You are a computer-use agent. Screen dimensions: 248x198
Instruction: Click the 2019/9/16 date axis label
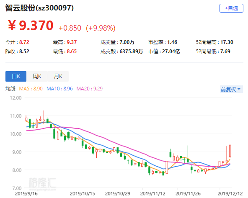[x=26, y=193]
